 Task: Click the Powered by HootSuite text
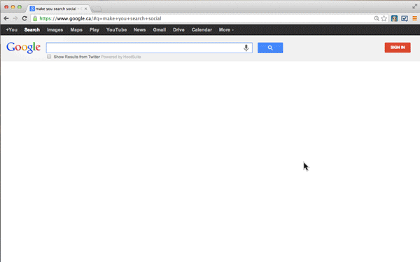121,57
